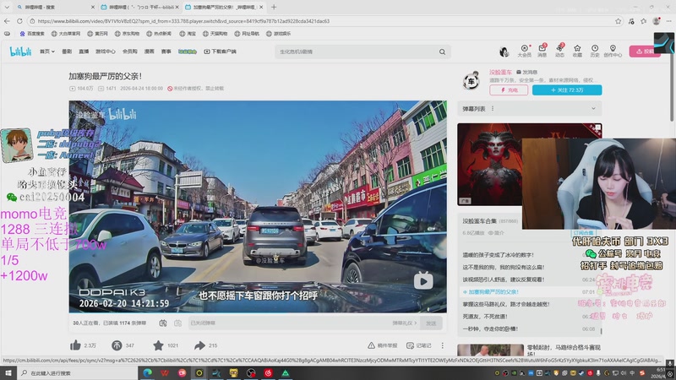Viewport: 676px width, 380px height.
Task: Click the search magnifier icon
Action: 442,52
